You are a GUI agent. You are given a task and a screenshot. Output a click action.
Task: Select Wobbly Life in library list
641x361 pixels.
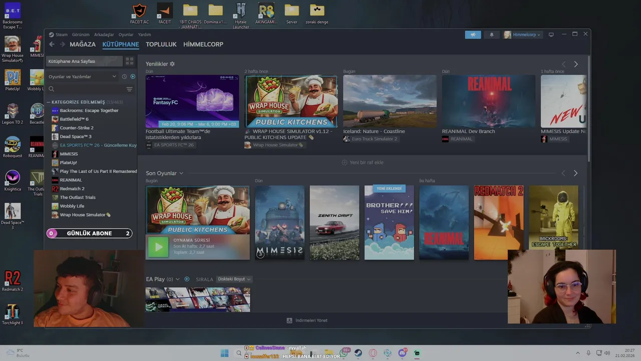click(72, 206)
